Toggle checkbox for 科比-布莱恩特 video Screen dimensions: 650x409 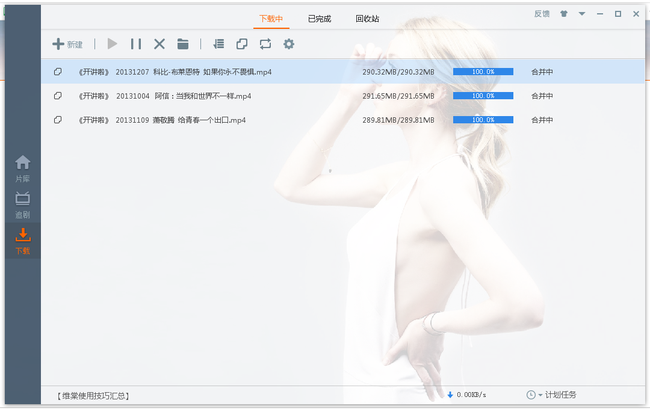click(58, 72)
